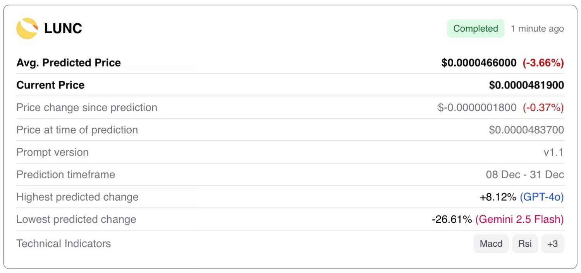The height and width of the screenshot is (273, 581).
Task: Click the GPT-4o model link
Action: coord(541,197)
